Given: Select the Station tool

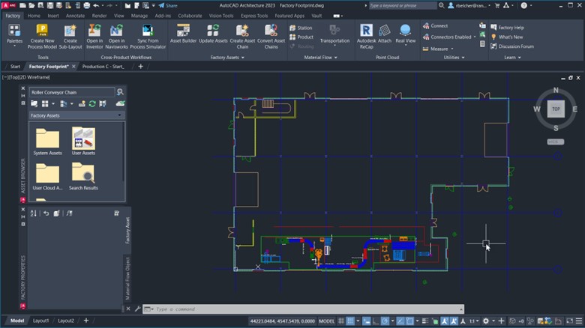Looking at the screenshot, I should 301,28.
